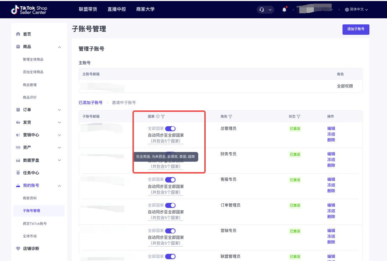Image resolution: width=387 pixels, height=261 pixels.
Task: Click the TikTok Shop Seller Center logo
Action: [x=29, y=10]
